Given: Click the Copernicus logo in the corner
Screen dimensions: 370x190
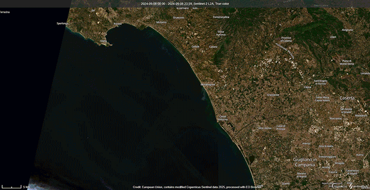Looking at the screenshot, I should pos(339,186).
